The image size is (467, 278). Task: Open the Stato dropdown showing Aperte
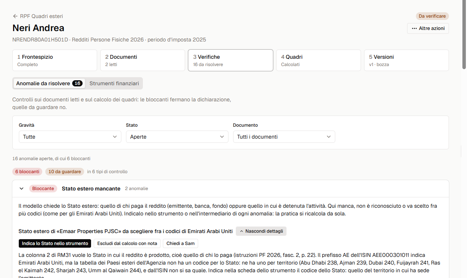[177, 137]
